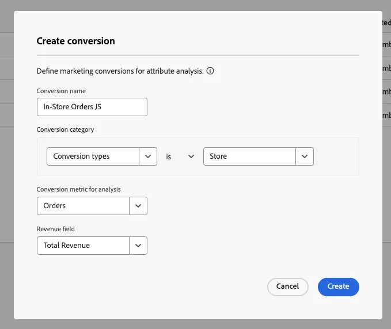Viewport: 391px width, 329px height.
Task: Change the 'is' operator dropdown
Action: tap(180, 156)
